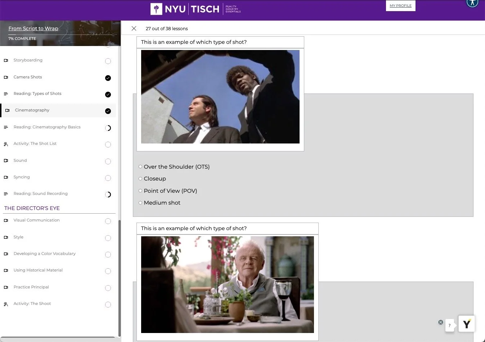Open the Y help widget button
Image resolution: width=485 pixels, height=342 pixels.
click(467, 324)
